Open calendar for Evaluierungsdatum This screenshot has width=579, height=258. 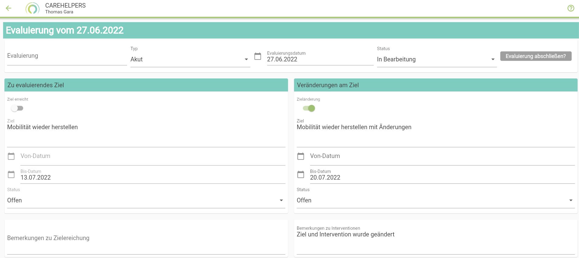[258, 56]
